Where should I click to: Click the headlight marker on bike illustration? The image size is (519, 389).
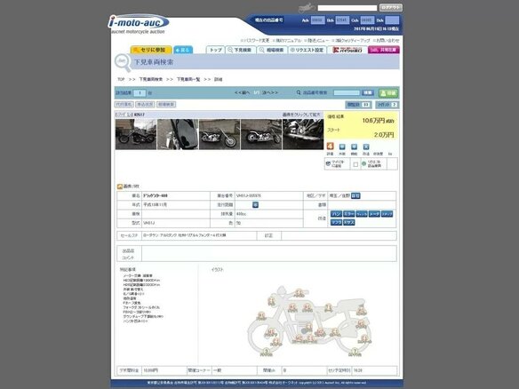[271, 301]
